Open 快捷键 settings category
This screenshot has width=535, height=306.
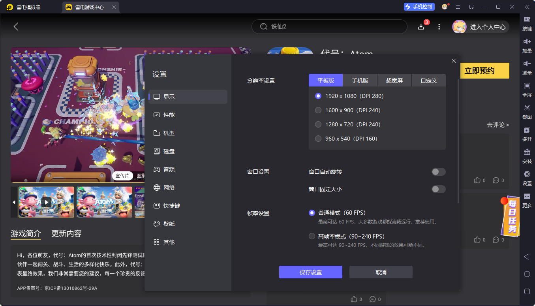(x=188, y=206)
